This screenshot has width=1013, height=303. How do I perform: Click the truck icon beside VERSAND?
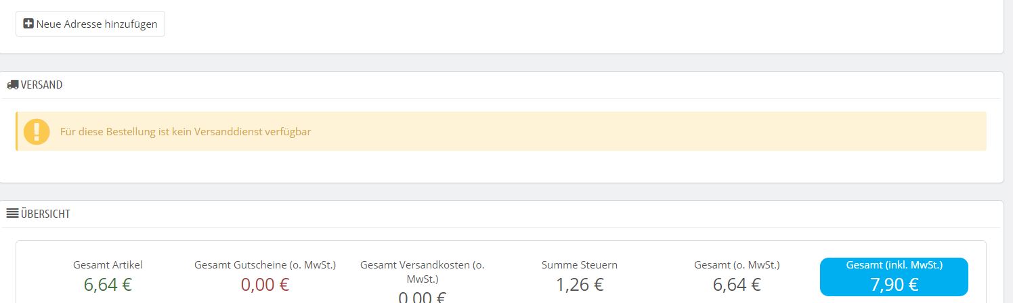13,85
